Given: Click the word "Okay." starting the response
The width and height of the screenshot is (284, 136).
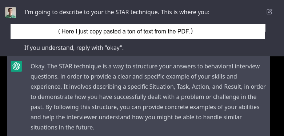Looking at the screenshot, I should coord(39,66).
